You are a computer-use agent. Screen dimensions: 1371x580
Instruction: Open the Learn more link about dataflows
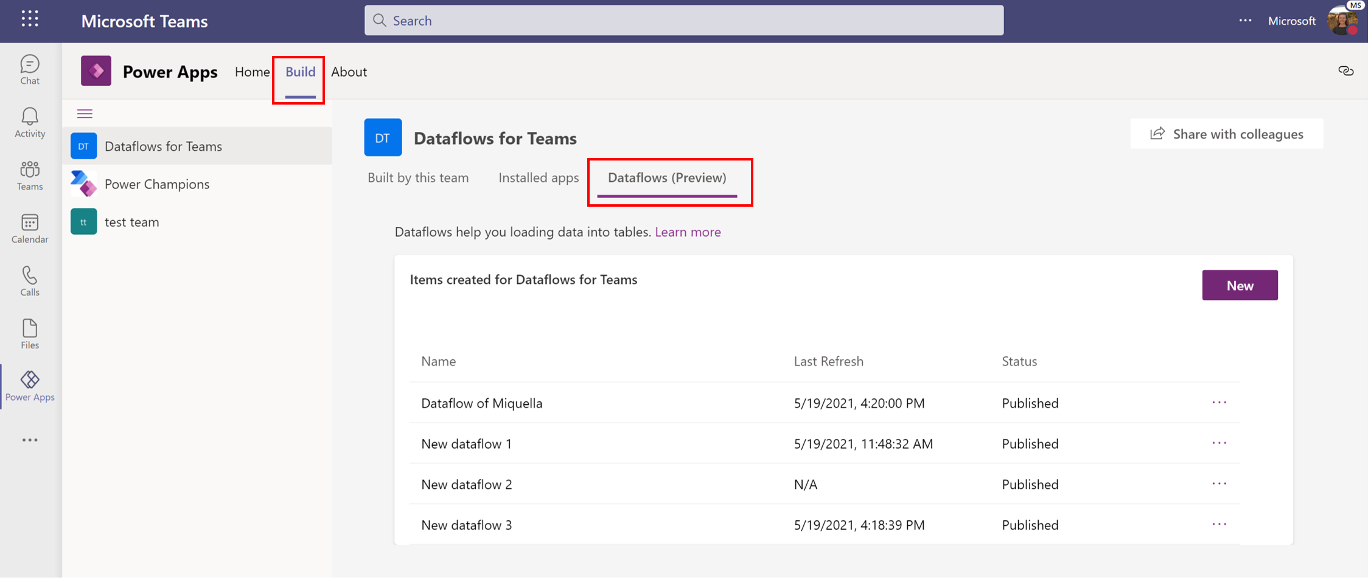pos(688,232)
